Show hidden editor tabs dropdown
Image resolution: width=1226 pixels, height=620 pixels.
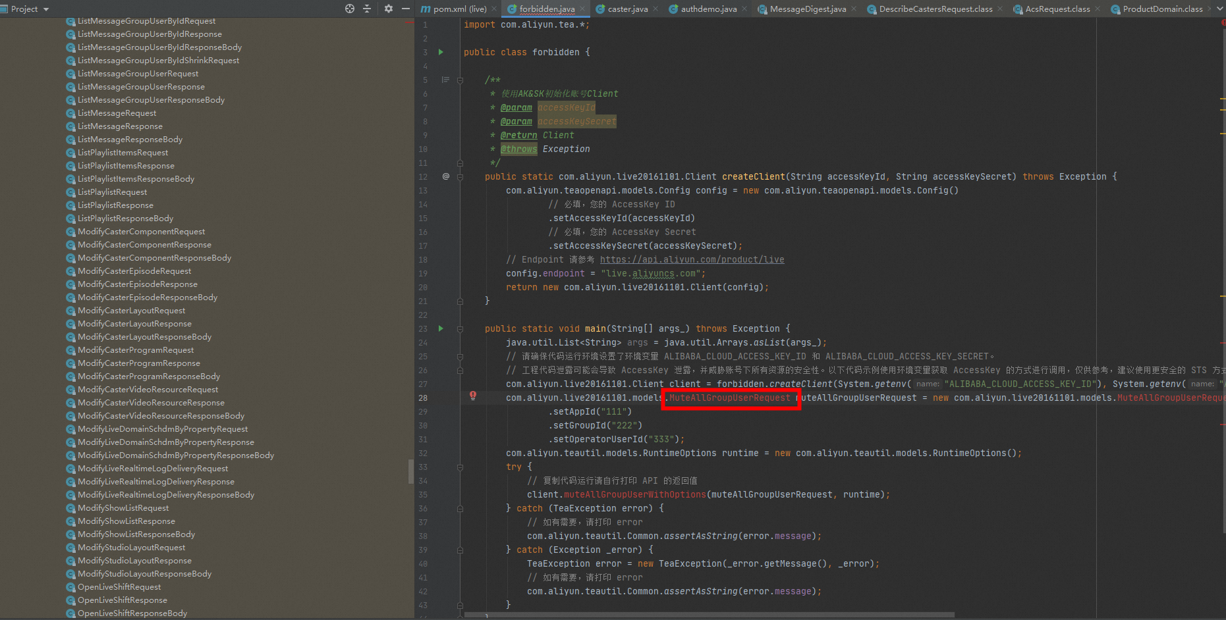coord(1220,9)
